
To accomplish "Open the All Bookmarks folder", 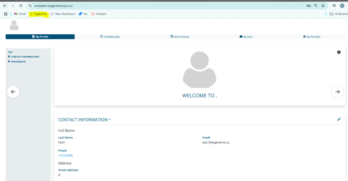I will (339, 14).
